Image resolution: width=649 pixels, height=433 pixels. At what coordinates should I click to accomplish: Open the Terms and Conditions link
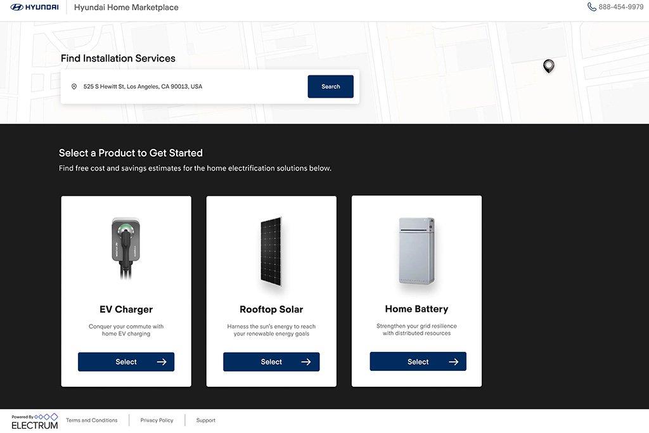coord(91,420)
